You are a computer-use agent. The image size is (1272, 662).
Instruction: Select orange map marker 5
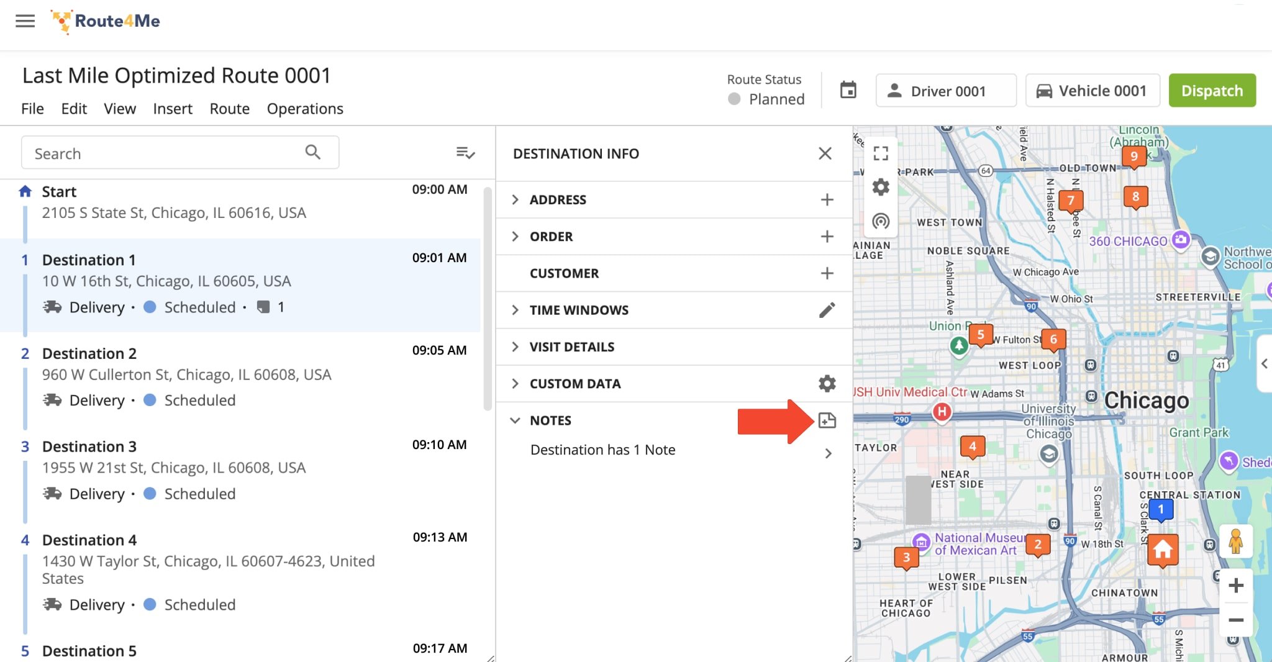[x=981, y=335]
